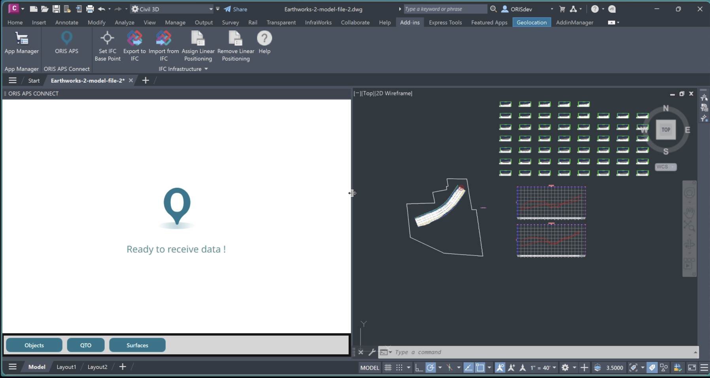Click Remove Linear Positioning icon

236,39
